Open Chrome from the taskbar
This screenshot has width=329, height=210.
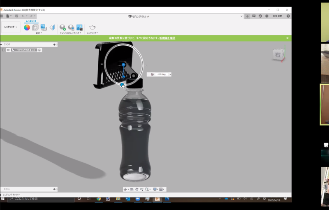99,198
